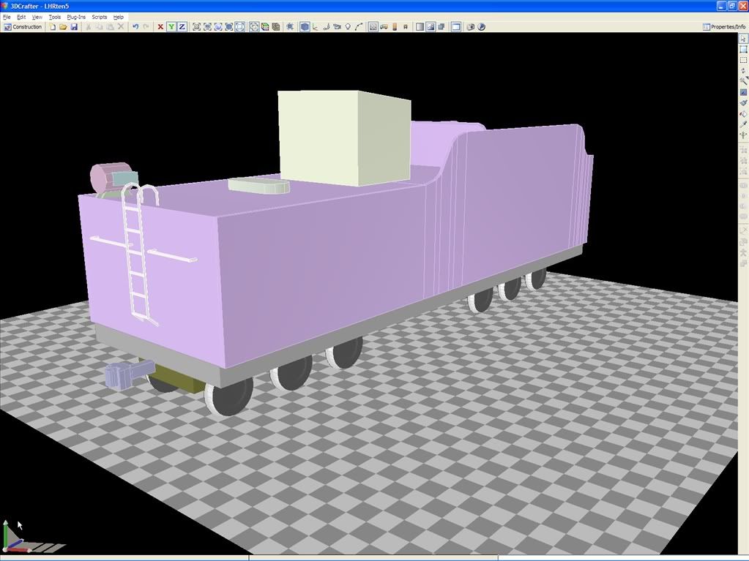
Task: Toggle the Y axis constraint
Action: pyautogui.click(x=171, y=27)
